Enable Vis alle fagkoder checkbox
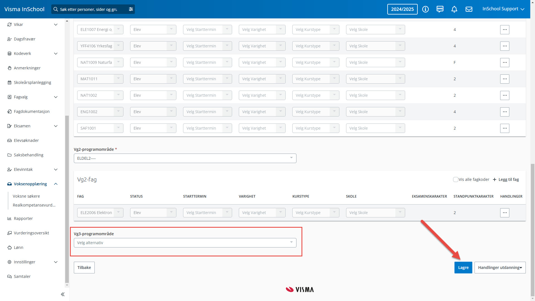Image resolution: width=535 pixels, height=301 pixels. [456, 179]
